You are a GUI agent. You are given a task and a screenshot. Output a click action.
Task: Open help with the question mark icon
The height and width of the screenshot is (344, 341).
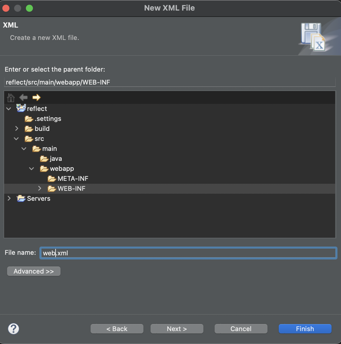click(x=14, y=329)
